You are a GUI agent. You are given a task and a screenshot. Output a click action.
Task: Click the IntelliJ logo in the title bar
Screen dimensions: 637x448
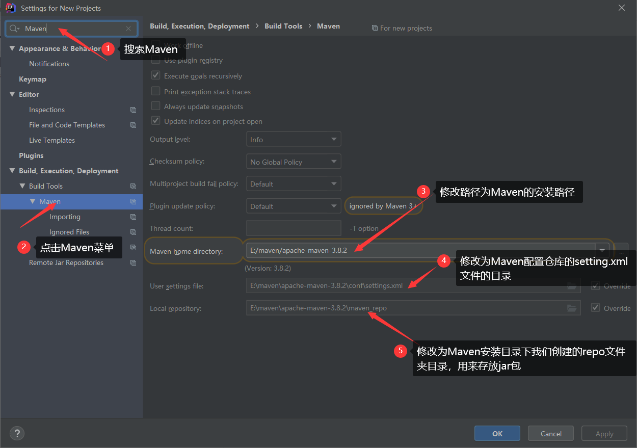click(10, 8)
